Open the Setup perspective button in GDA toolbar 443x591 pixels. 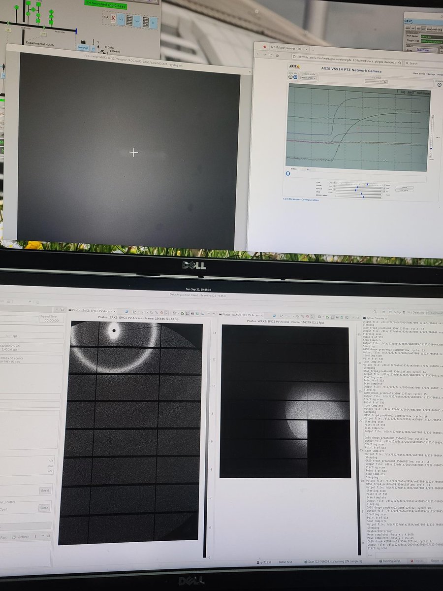click(x=396, y=312)
